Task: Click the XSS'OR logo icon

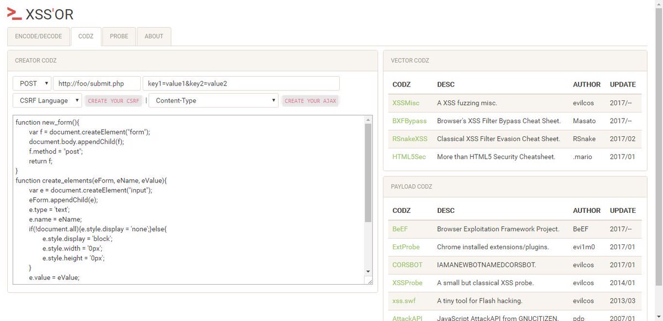Action: 14,13
